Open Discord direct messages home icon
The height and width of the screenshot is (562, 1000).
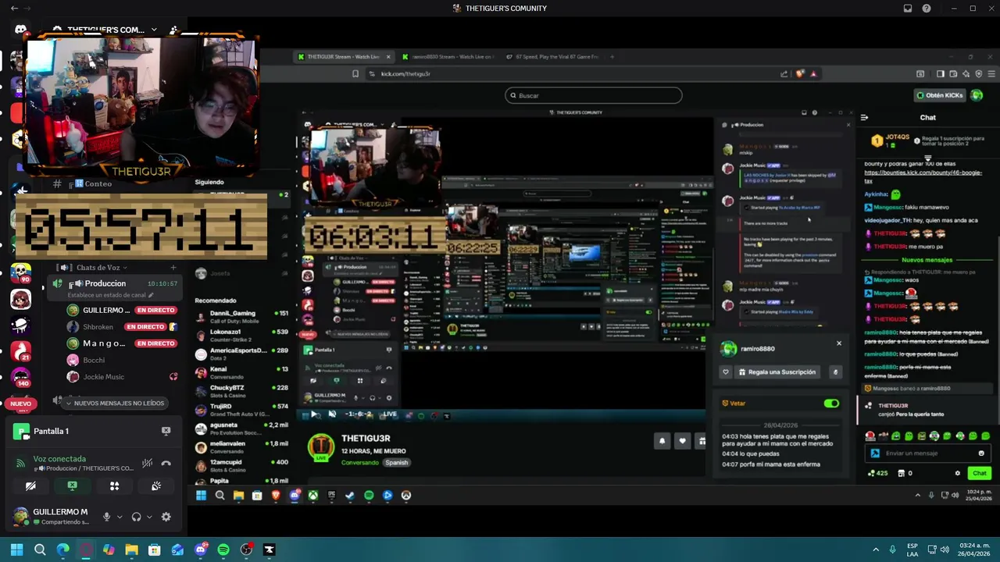pyautogui.click(x=20, y=30)
